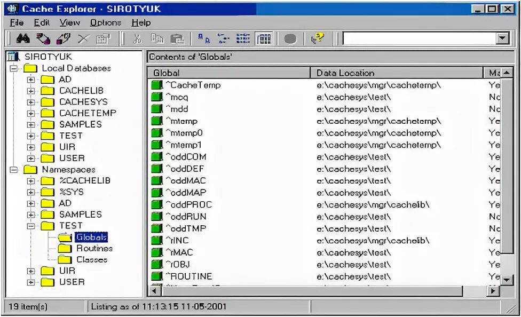521x317 pixels.
Task: Expand the CACHETEMP database node
Action: pyautogui.click(x=31, y=113)
